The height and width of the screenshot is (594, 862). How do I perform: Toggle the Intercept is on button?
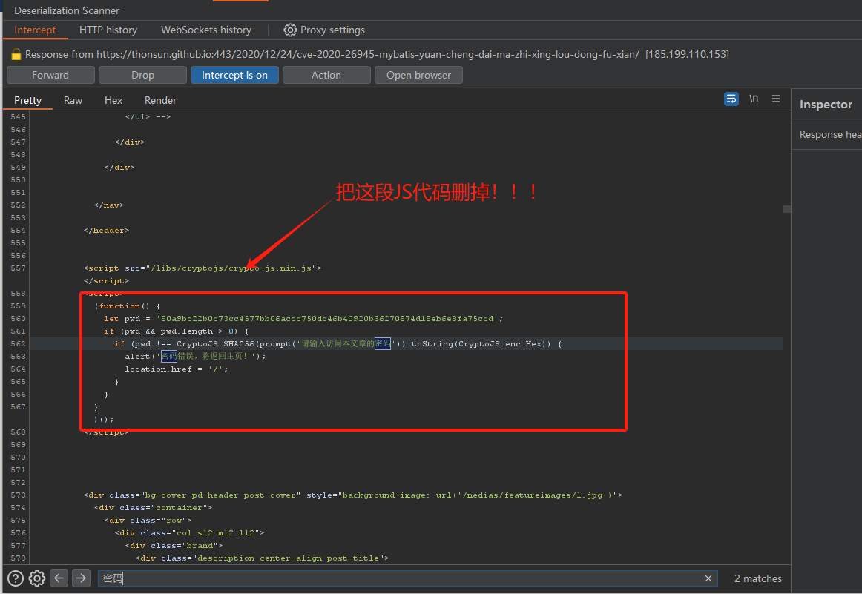tap(234, 75)
